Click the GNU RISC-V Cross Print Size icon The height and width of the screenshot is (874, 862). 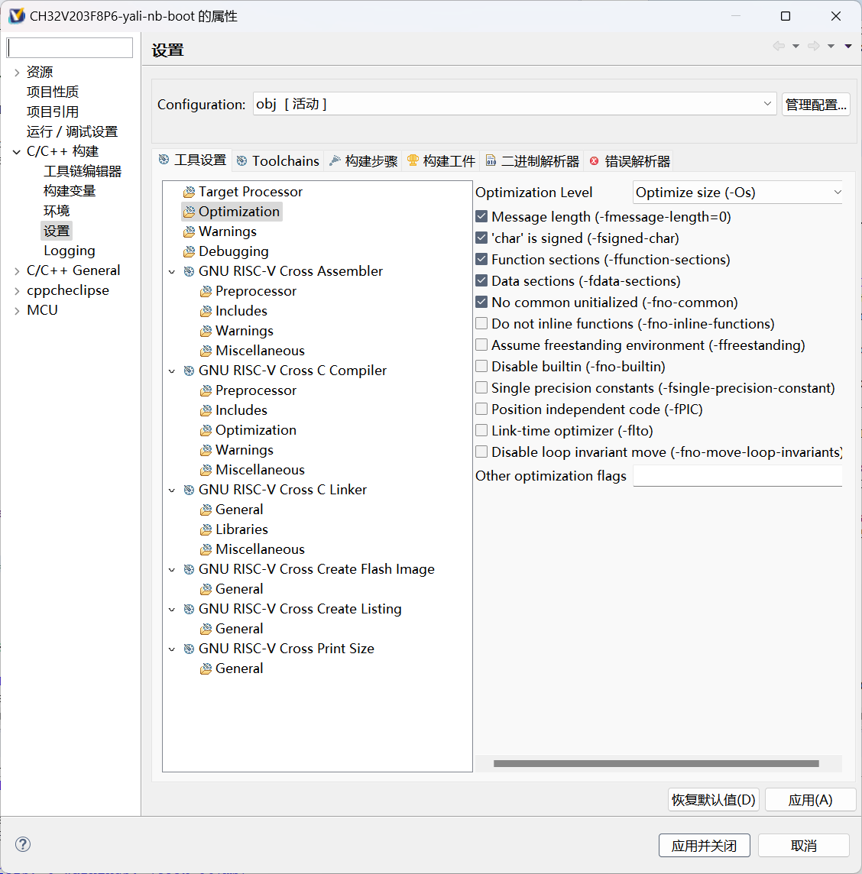pos(189,649)
